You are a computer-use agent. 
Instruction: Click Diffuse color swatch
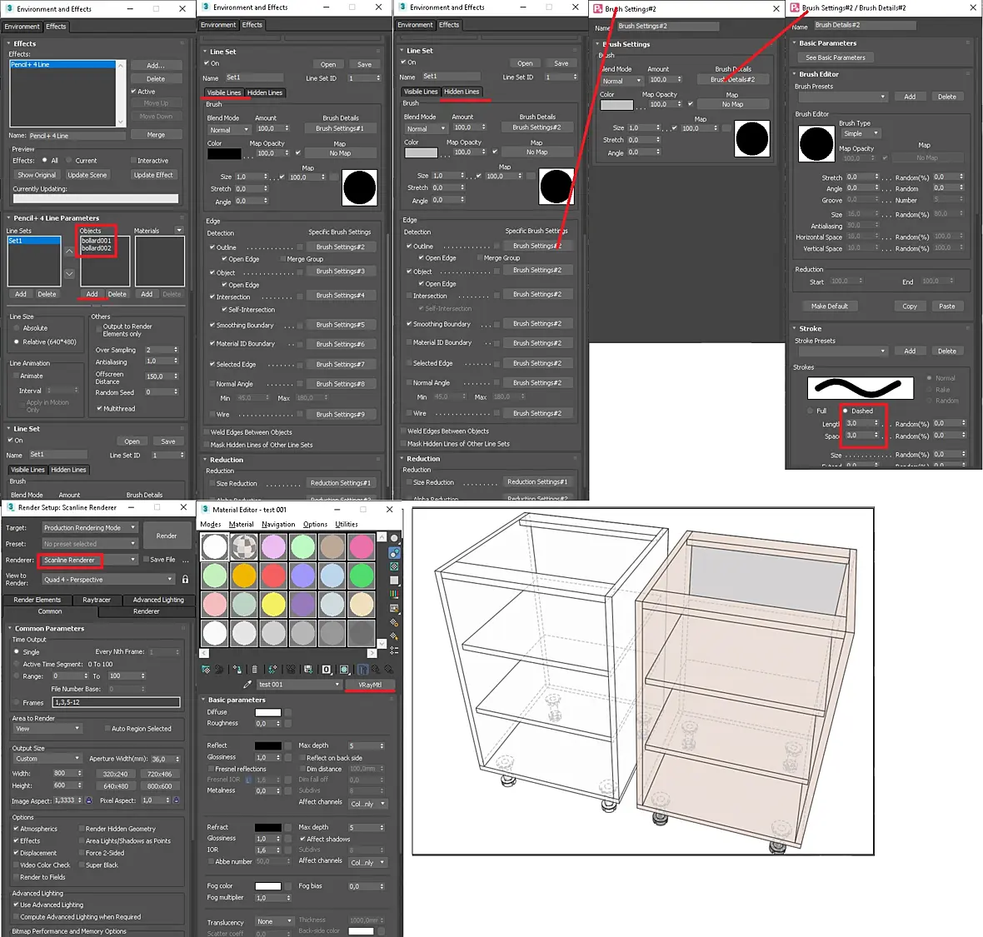(267, 712)
